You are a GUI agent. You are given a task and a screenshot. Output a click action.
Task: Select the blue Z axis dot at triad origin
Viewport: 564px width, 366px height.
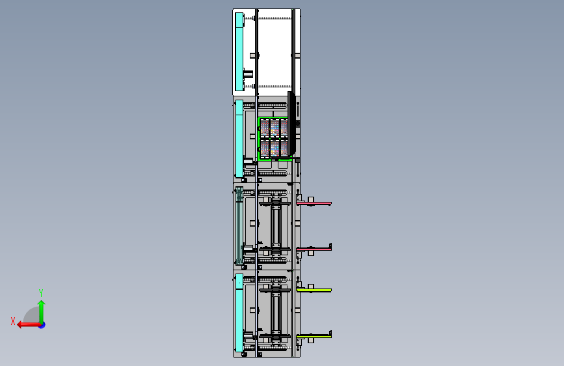point(42,325)
